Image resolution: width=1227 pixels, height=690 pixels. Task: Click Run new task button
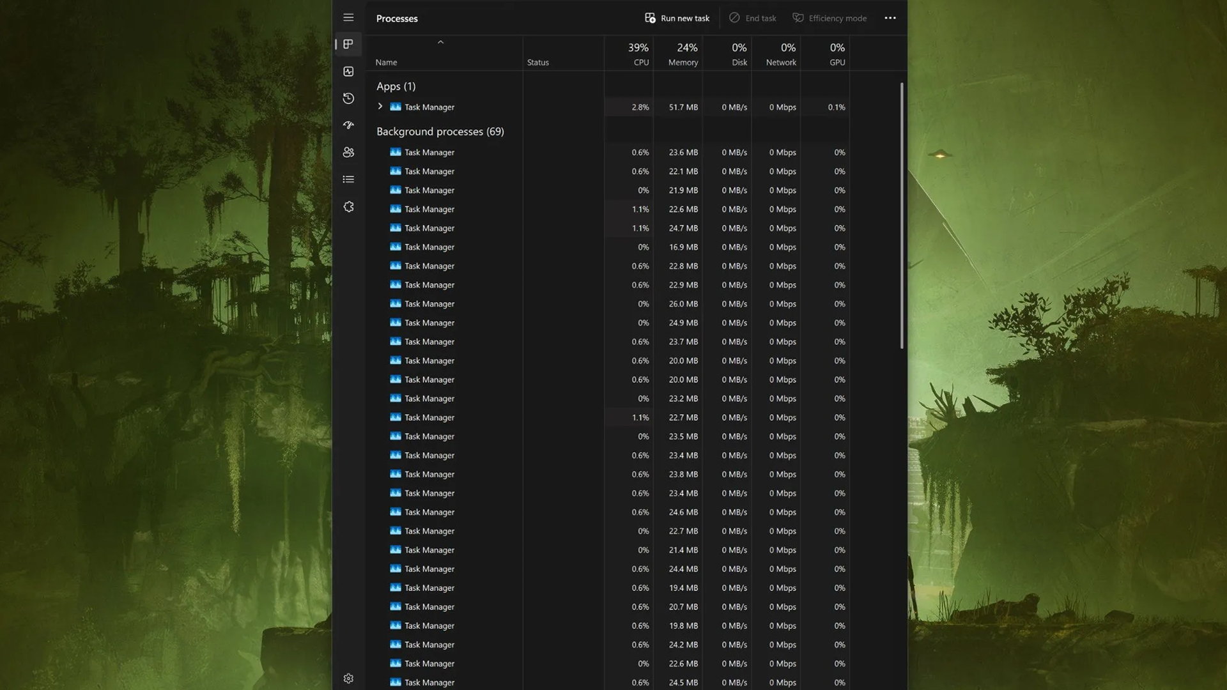coord(677,18)
